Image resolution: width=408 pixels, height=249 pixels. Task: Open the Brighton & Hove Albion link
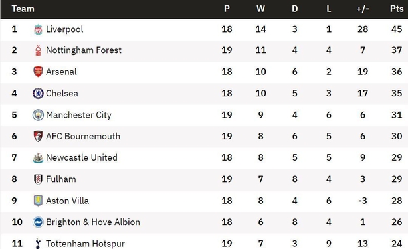(93, 222)
